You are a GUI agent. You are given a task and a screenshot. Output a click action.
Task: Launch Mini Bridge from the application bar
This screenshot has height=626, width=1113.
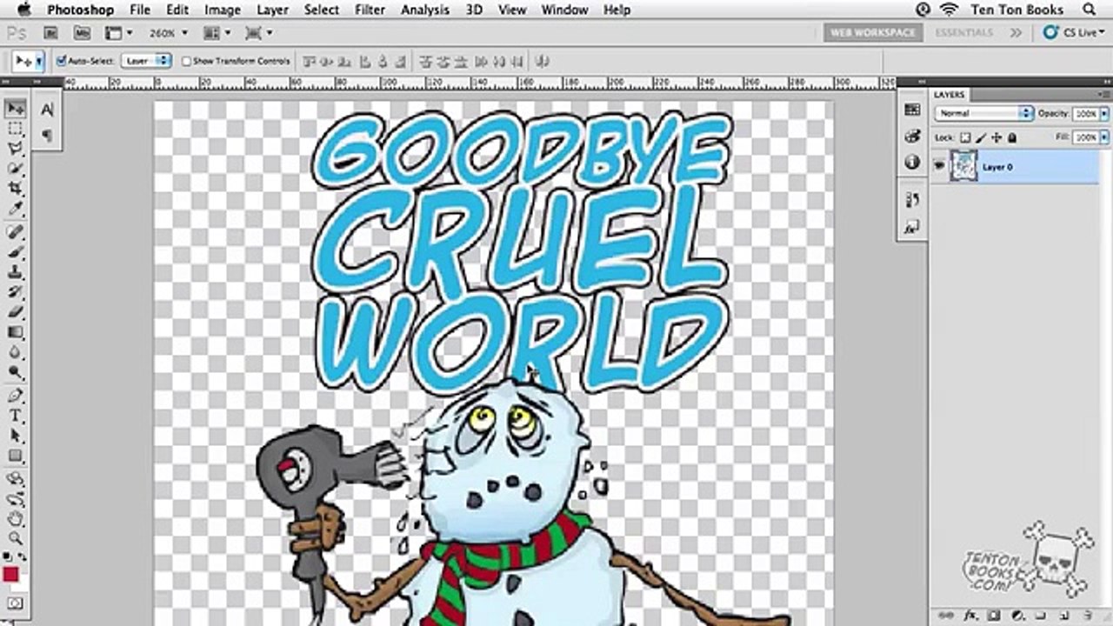point(81,33)
